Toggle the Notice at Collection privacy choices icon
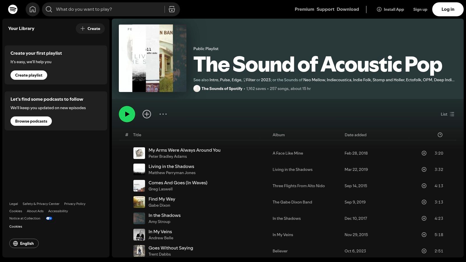The height and width of the screenshot is (262, 466). point(49,218)
